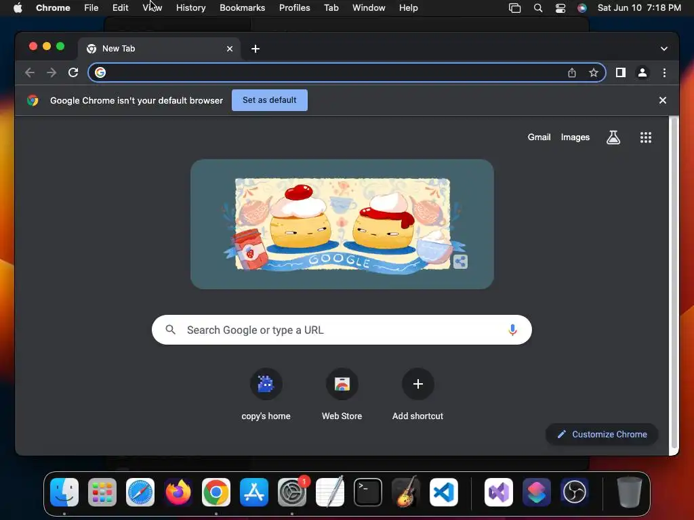This screenshot has width=694, height=520.
Task: Click the share icon in the address bar
Action: coord(572,72)
